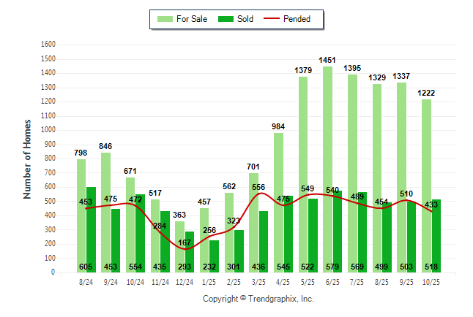The width and height of the screenshot is (473, 317).
Task: Select the 9/24 For Sale bar labeled 846
Action: 106,190
